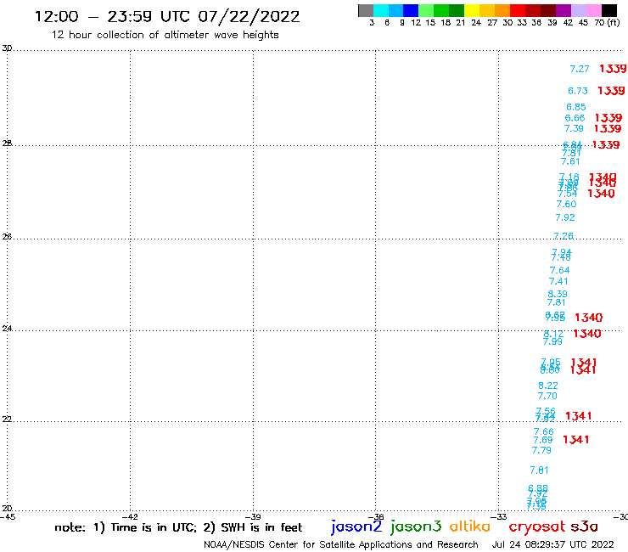Screen dimensions: 628x552
Task: Click "NOAA/NESDIS Center for Satellite Applications and Research"
Action: pos(341,544)
